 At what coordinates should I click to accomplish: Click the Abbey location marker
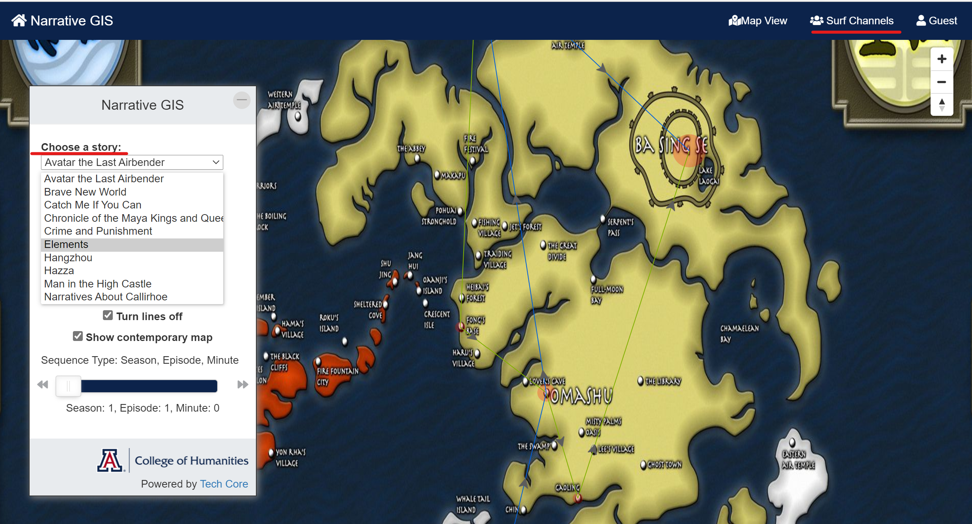[417, 159]
